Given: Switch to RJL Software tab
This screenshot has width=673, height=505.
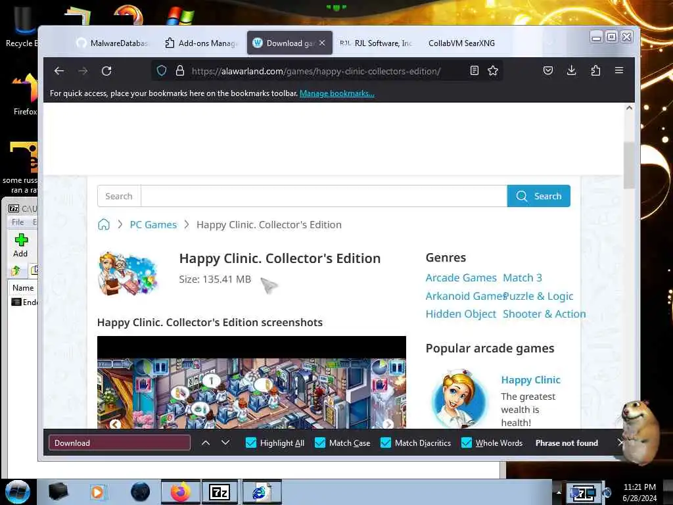Looking at the screenshot, I should point(375,43).
